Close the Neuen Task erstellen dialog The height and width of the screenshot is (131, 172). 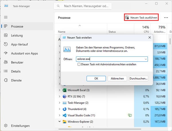pyautogui.click(x=150, y=38)
